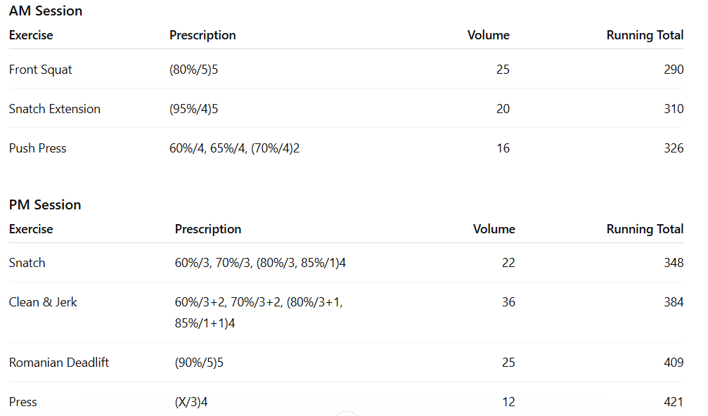Click the Snatch exercise in PM Session
This screenshot has width=708, height=416.
27,263
